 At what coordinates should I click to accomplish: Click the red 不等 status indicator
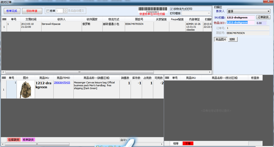[x=188, y=143]
